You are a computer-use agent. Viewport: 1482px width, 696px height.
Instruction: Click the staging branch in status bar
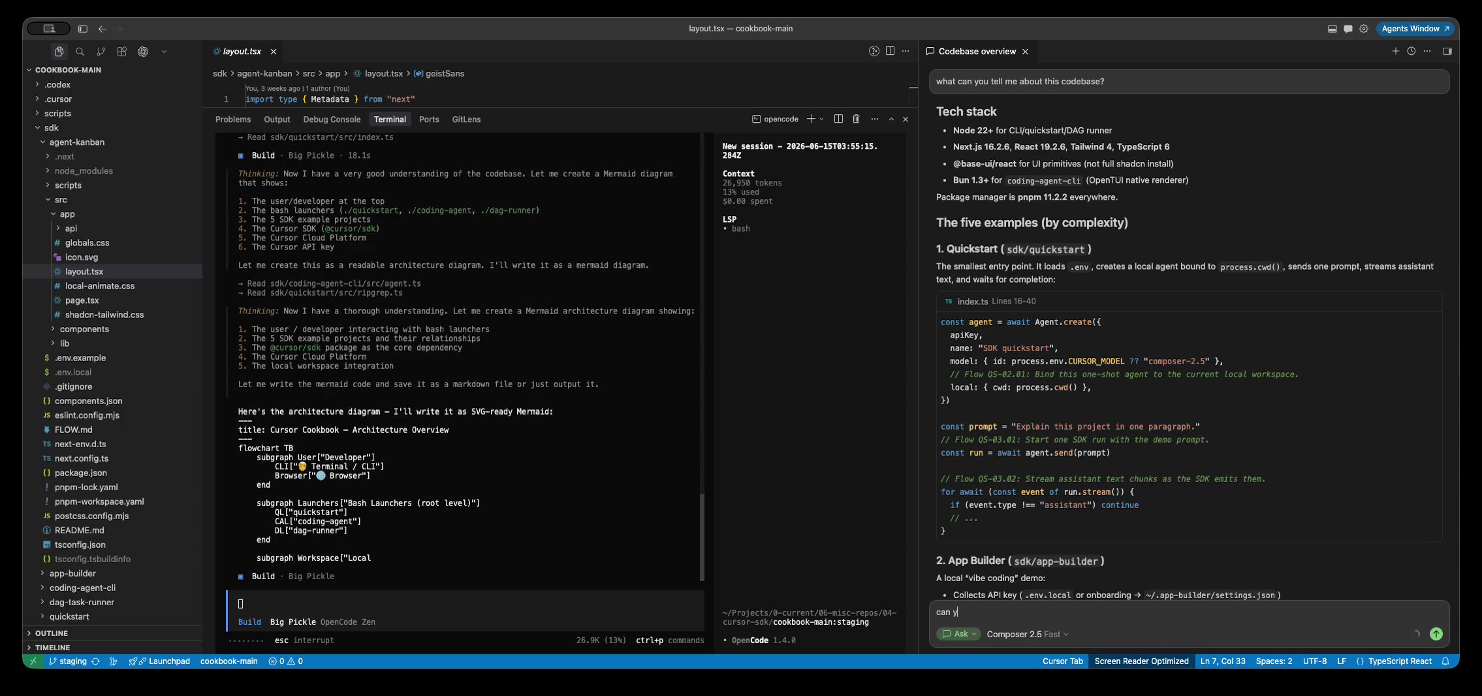pyautogui.click(x=68, y=661)
